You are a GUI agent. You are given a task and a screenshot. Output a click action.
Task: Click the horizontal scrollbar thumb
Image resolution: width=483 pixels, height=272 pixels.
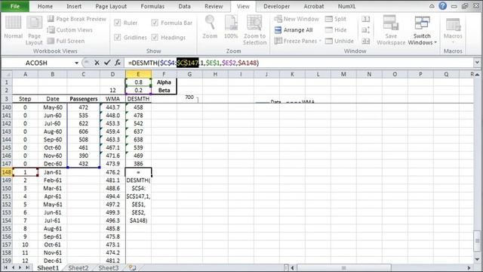coord(344,268)
